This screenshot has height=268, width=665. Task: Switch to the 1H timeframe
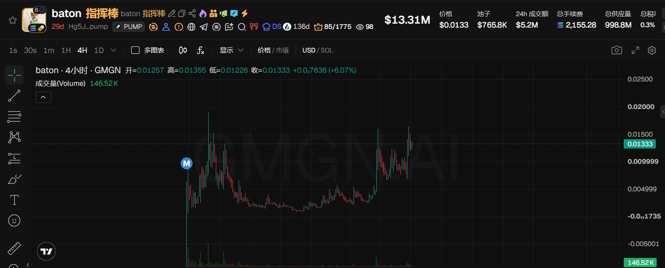pyautogui.click(x=66, y=50)
